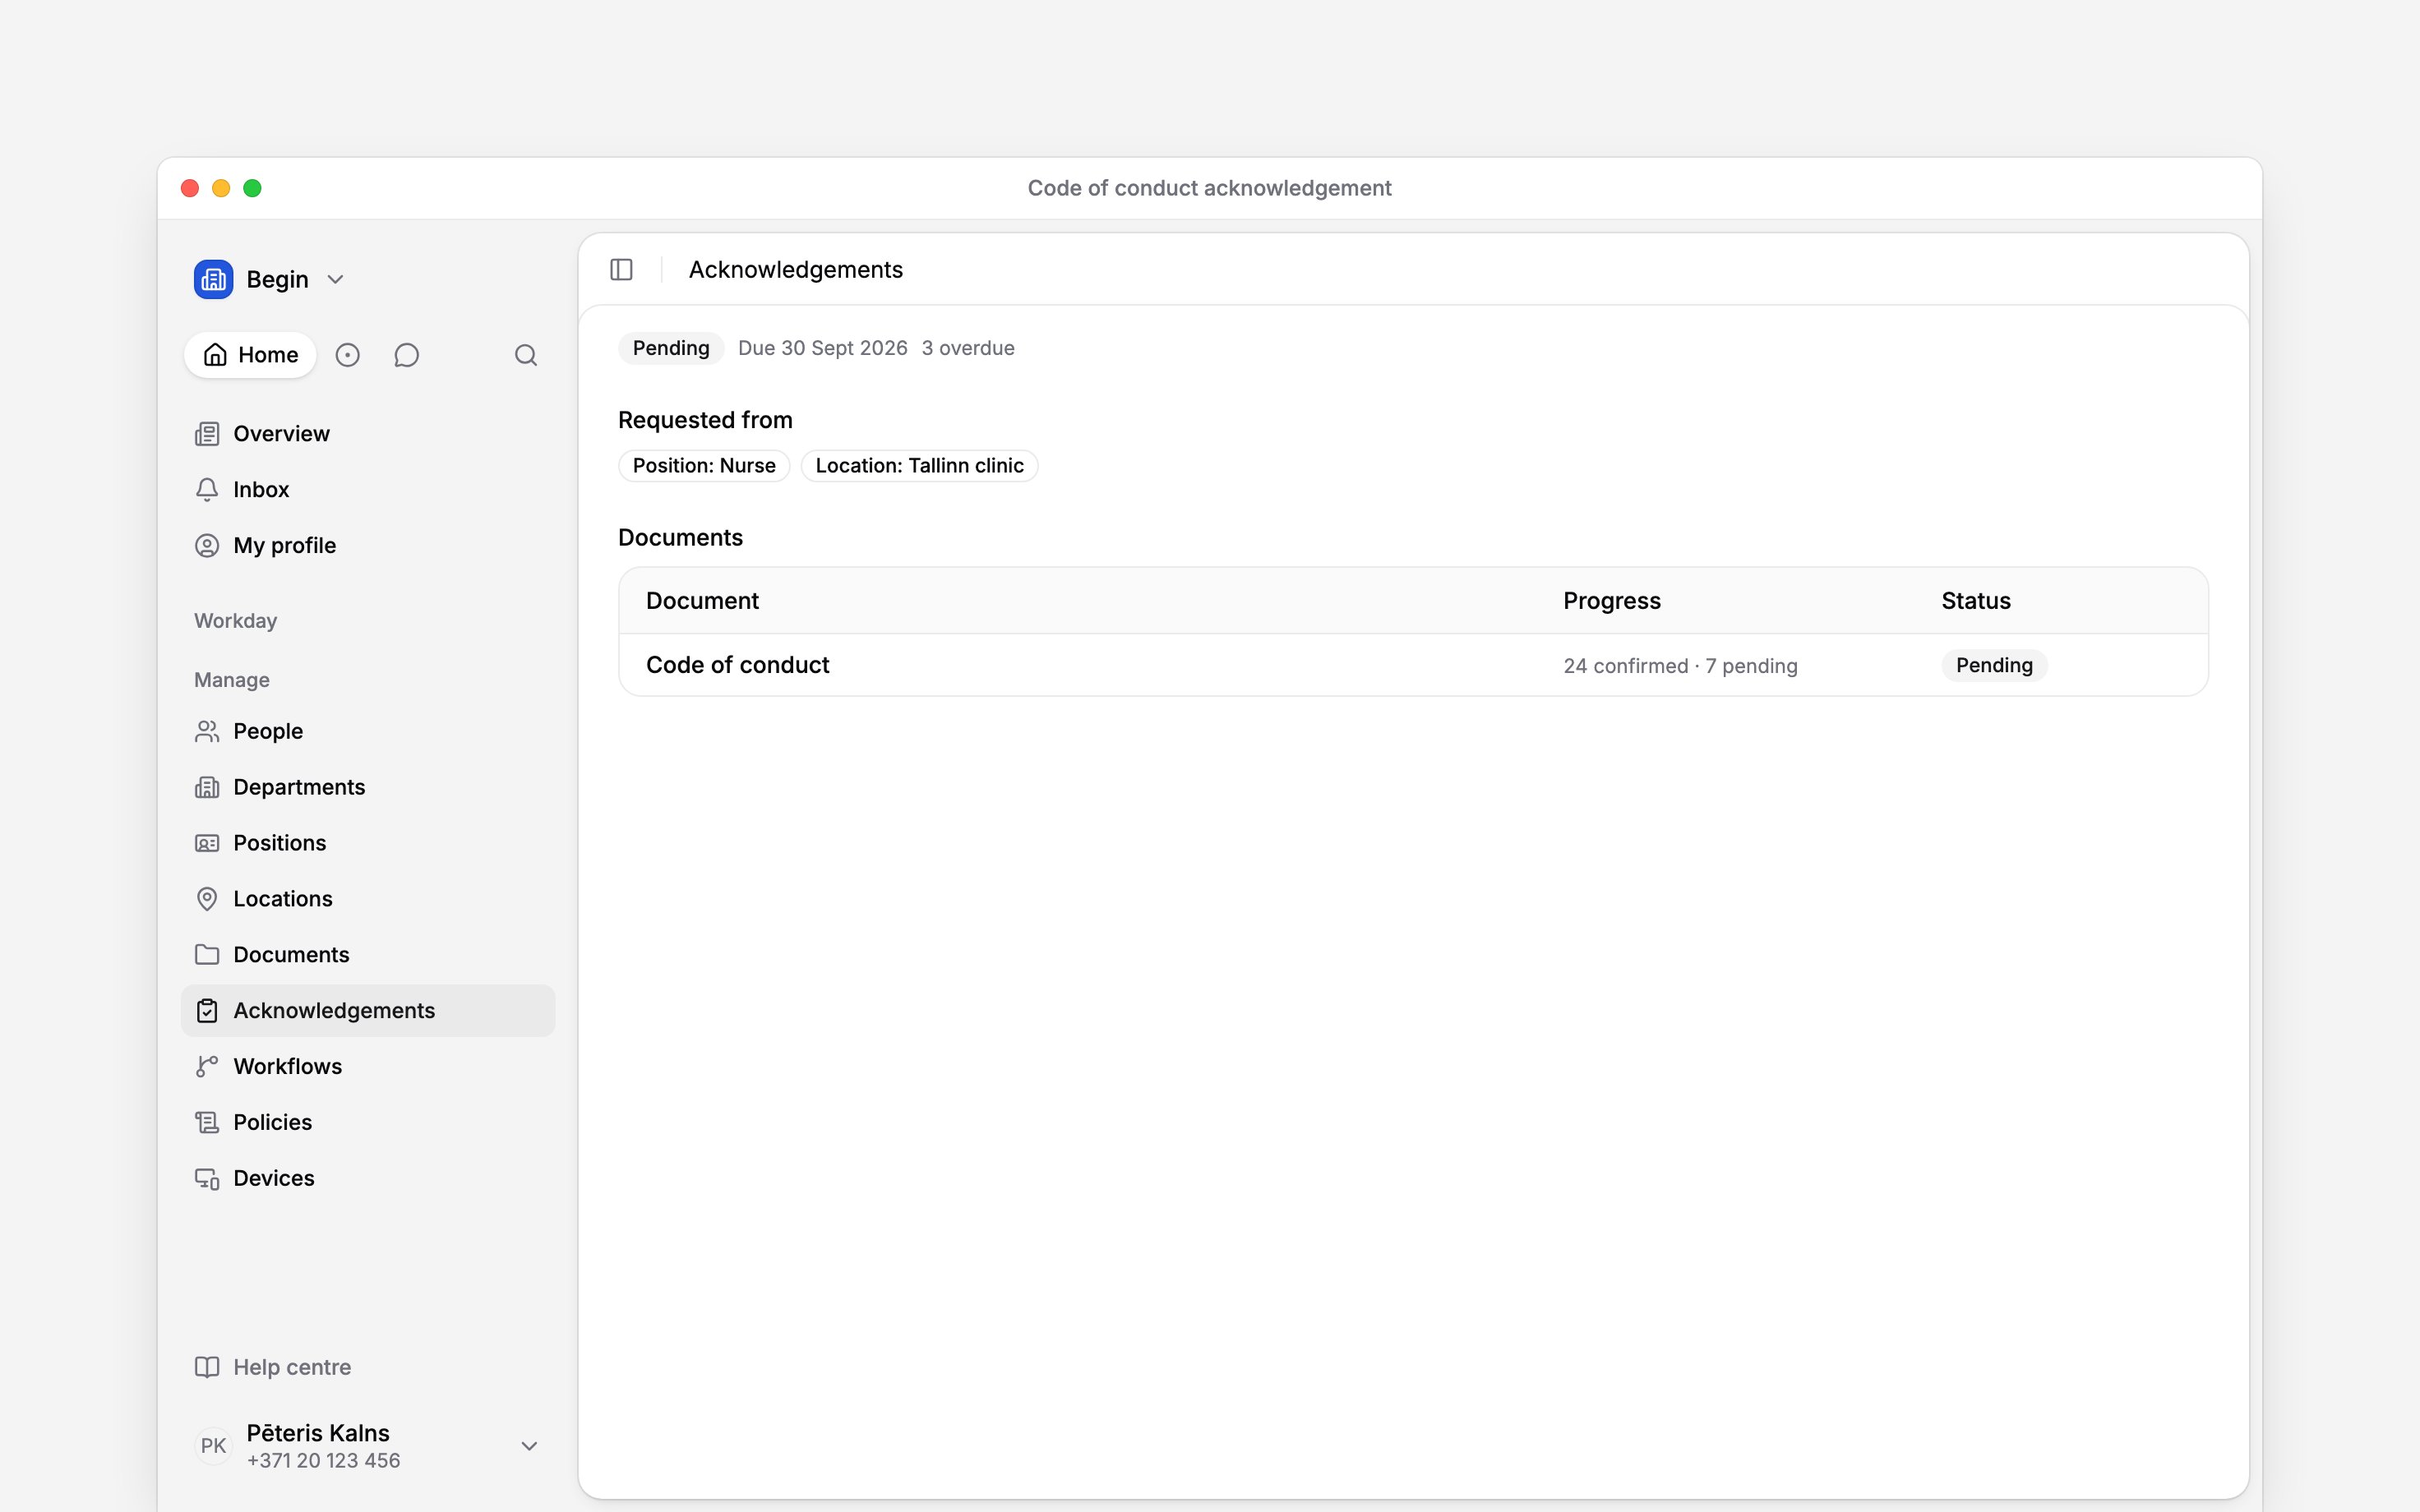Click the My profile person icon
The width and height of the screenshot is (2420, 1512).
pos(207,546)
